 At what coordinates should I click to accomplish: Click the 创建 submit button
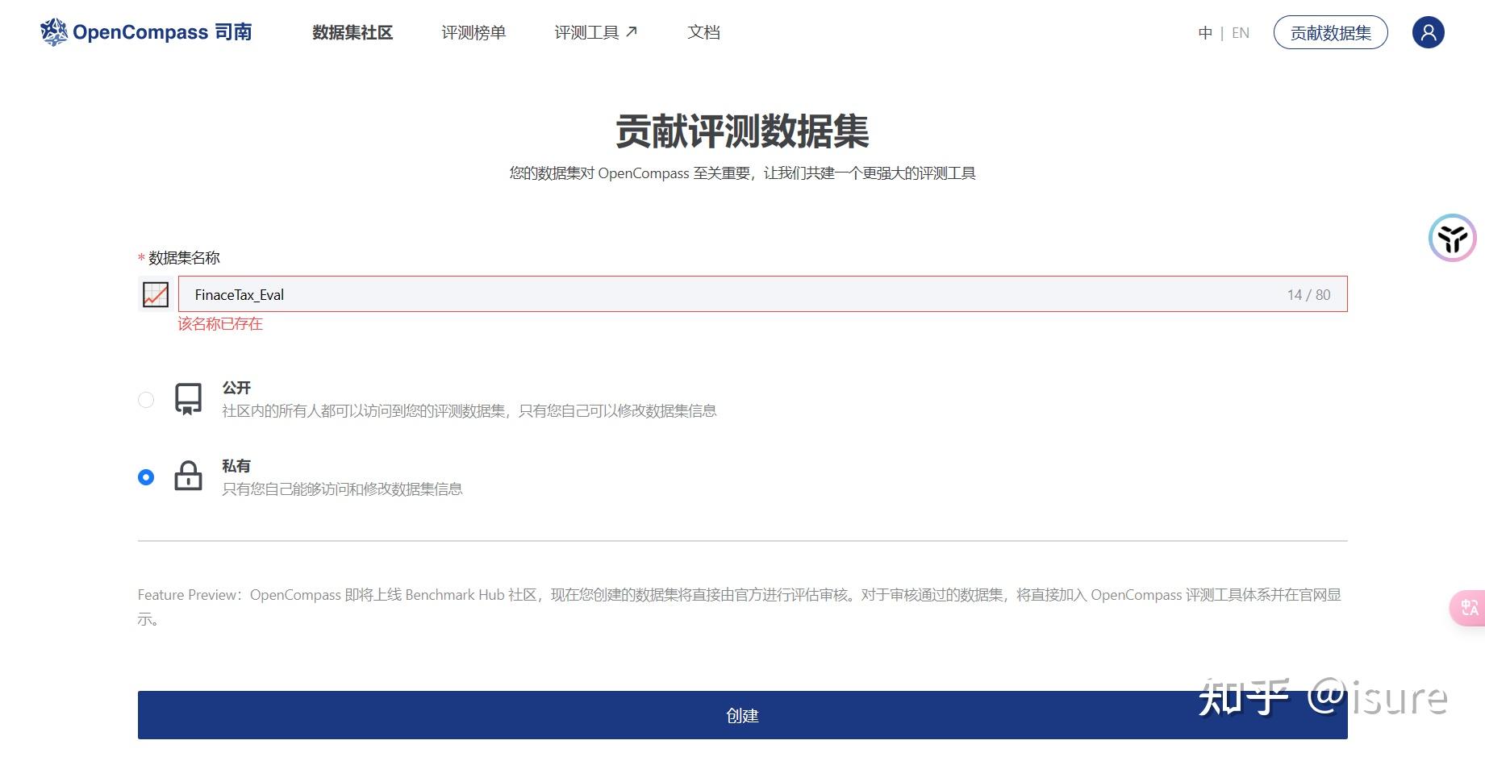tap(742, 714)
